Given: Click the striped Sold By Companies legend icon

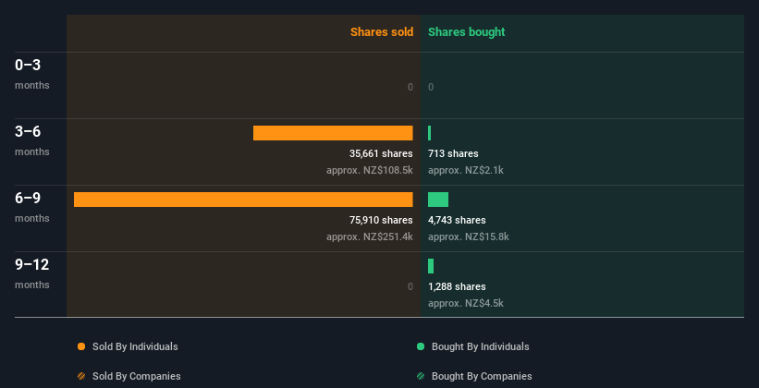Looking at the screenshot, I should coord(81,376).
